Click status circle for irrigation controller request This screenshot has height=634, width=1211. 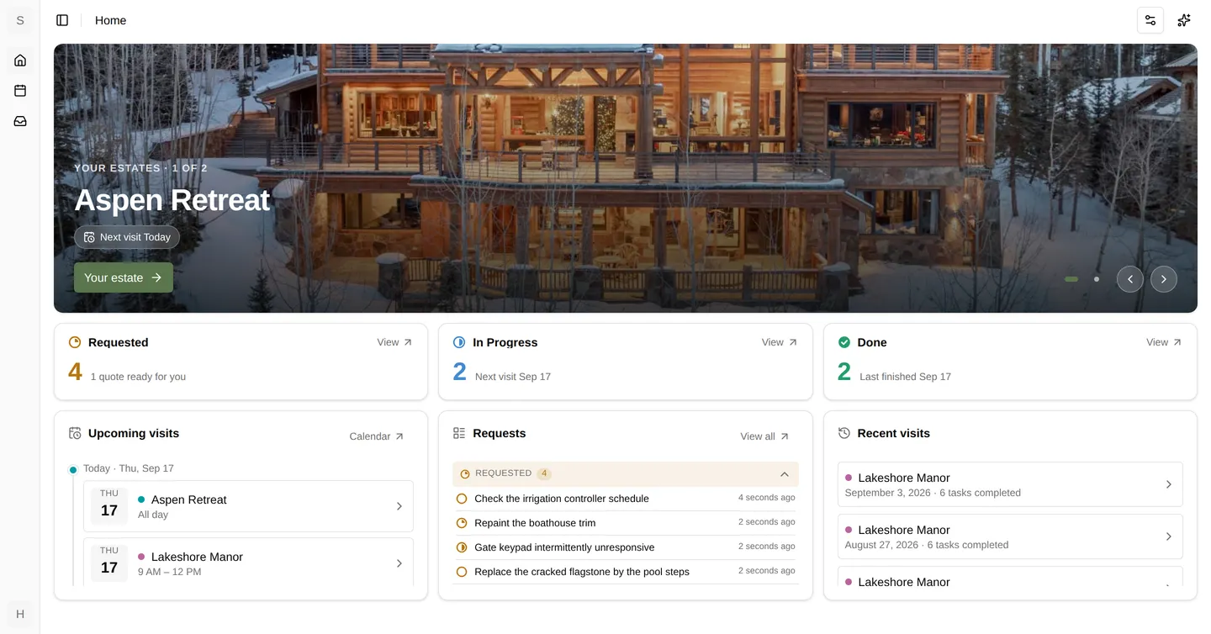[x=462, y=499]
